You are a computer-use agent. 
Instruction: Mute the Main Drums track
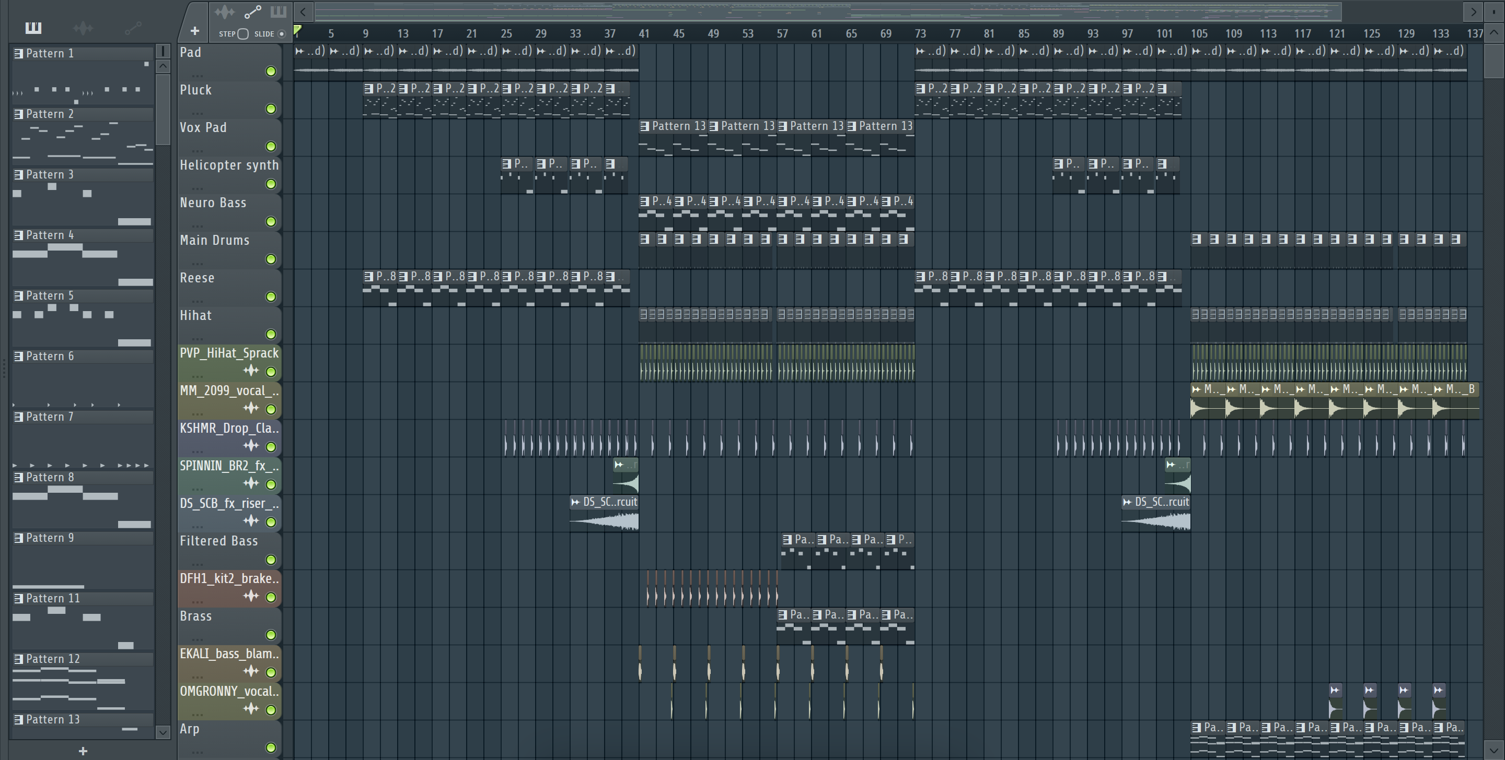pyautogui.click(x=271, y=259)
